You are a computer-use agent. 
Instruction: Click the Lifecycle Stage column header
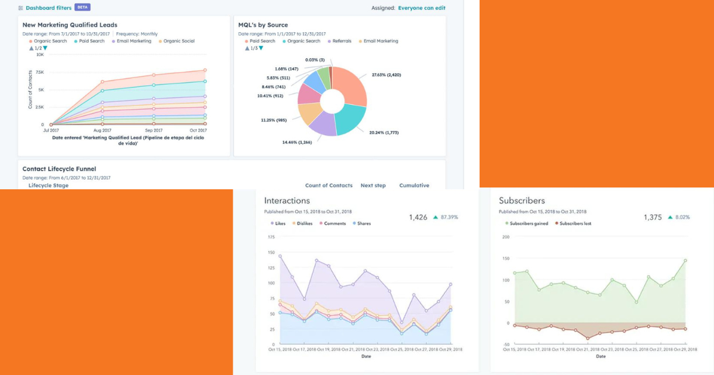pos(48,186)
